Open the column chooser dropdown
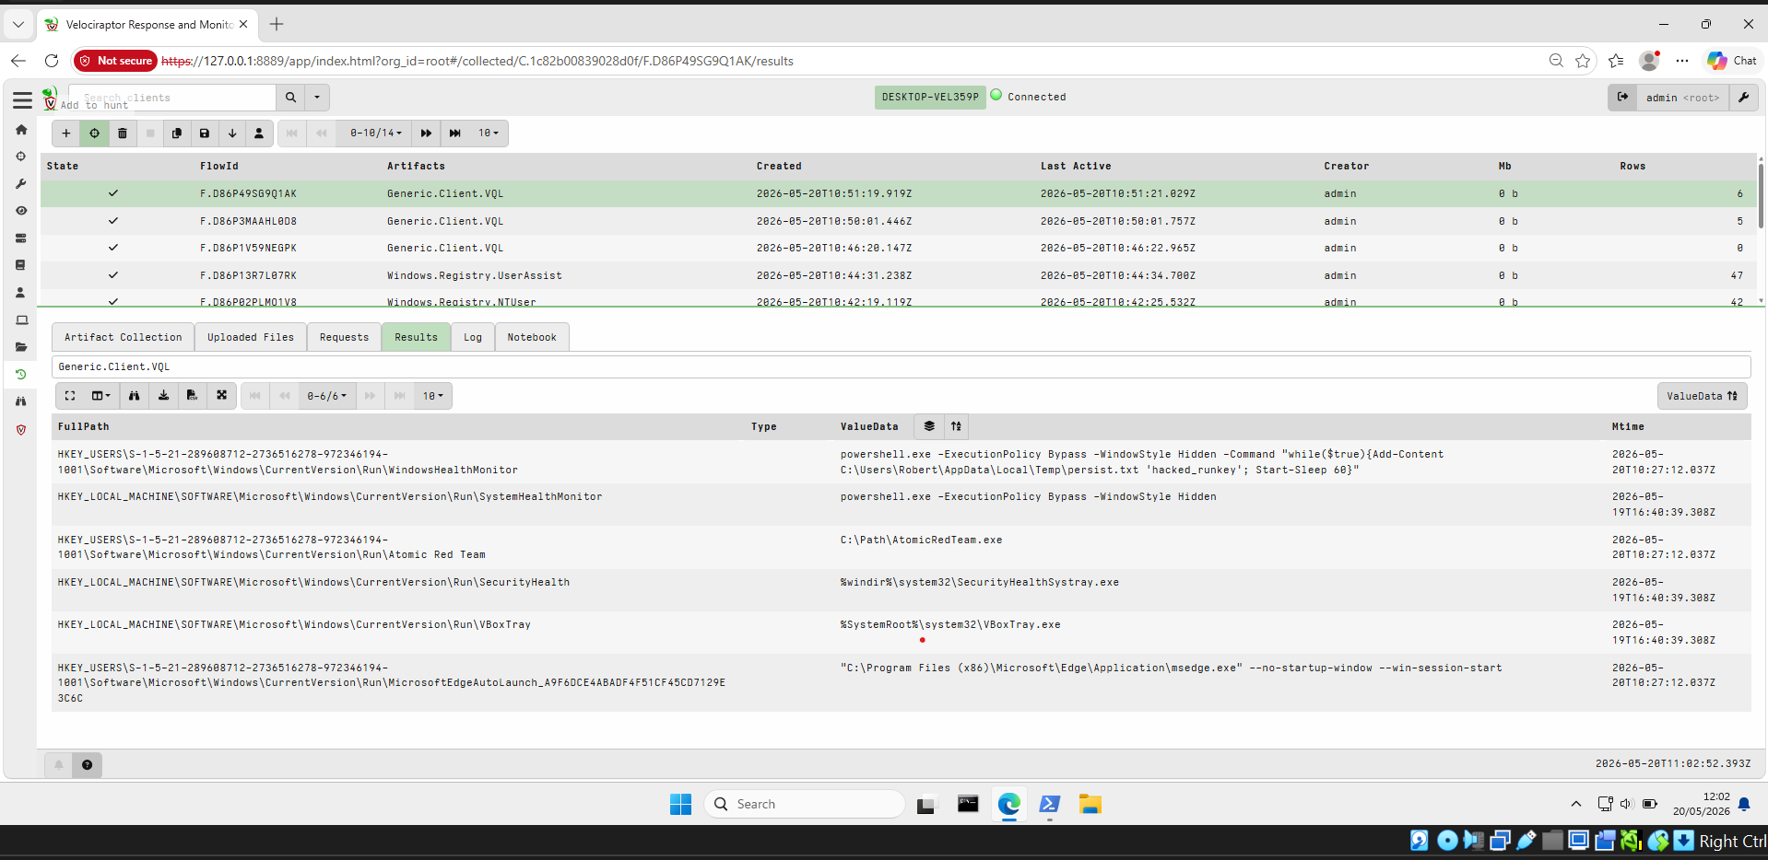This screenshot has height=860, width=1768. point(100,396)
